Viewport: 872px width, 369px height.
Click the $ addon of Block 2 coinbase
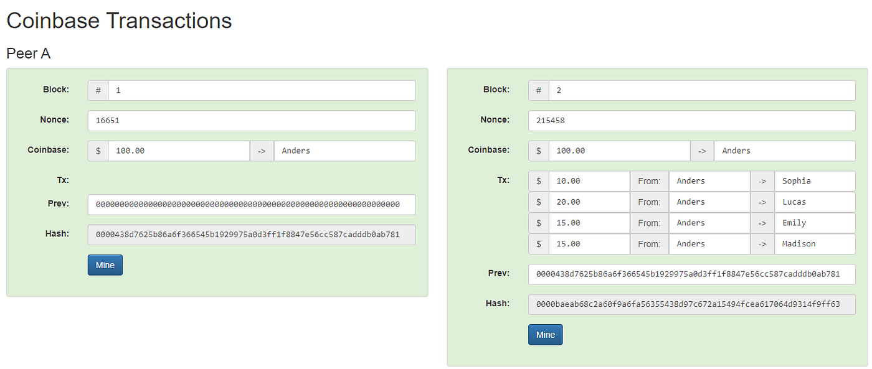pos(539,151)
